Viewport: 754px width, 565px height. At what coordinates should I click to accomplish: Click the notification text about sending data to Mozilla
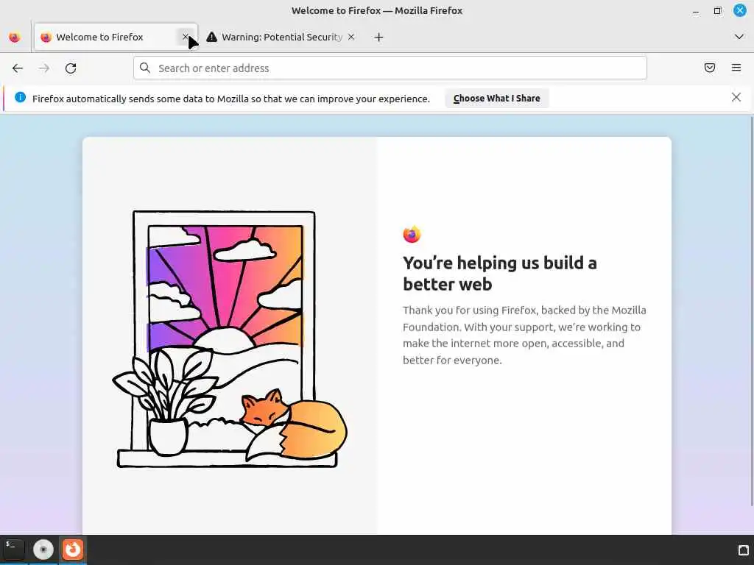point(230,99)
